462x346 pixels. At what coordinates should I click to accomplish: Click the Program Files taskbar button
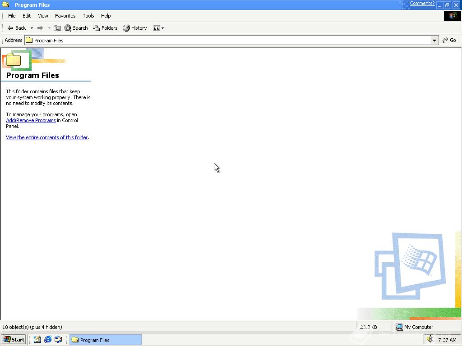[106, 340]
